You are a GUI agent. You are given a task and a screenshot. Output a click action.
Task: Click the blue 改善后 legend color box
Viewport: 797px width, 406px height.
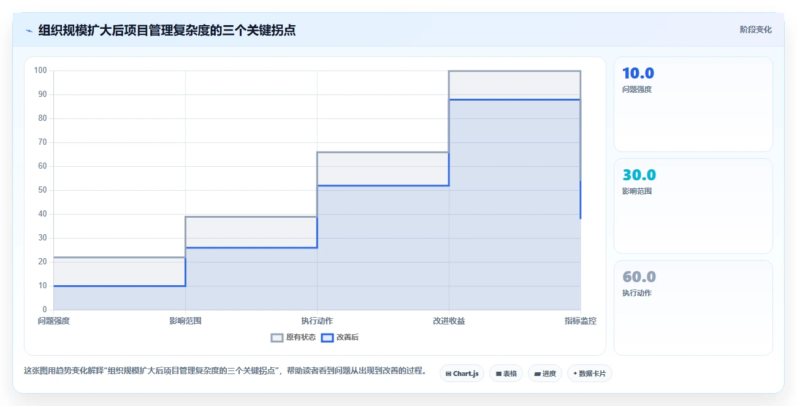pyautogui.click(x=327, y=337)
